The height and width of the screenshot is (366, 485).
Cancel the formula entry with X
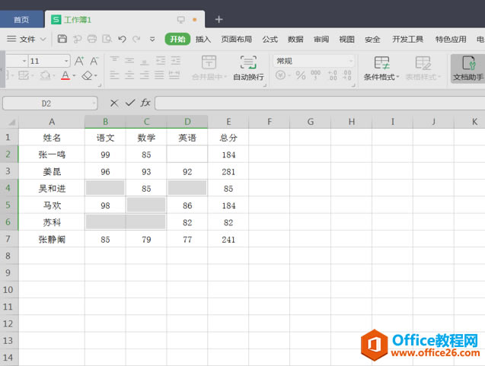point(114,103)
